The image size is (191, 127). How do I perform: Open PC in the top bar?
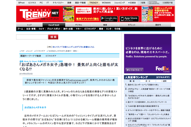[x=41, y=3]
